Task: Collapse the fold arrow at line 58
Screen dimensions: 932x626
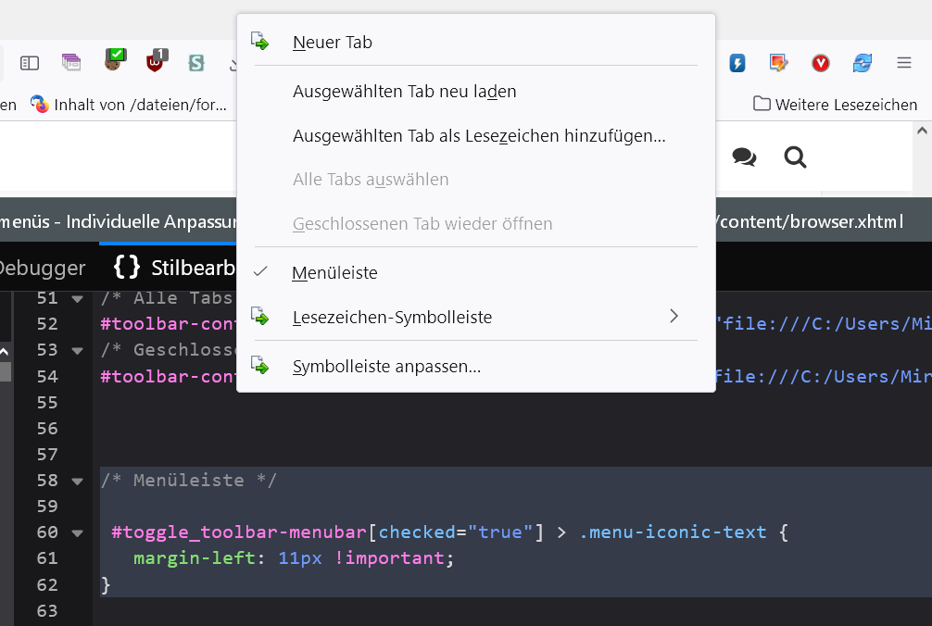Action: [x=77, y=481]
